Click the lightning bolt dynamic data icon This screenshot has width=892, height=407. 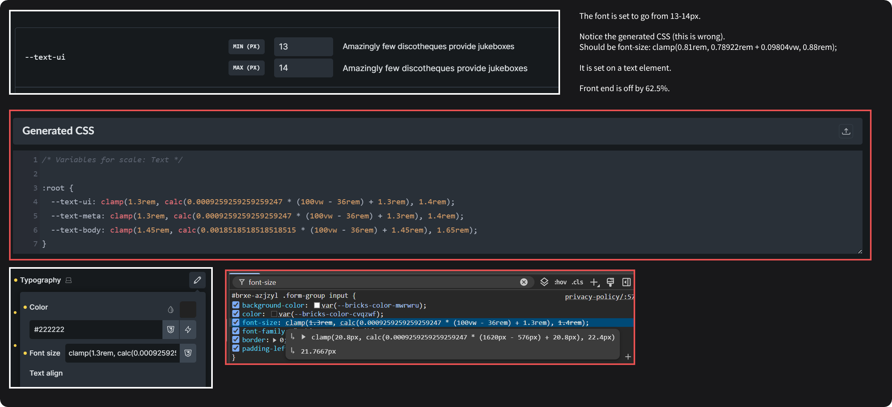click(188, 330)
